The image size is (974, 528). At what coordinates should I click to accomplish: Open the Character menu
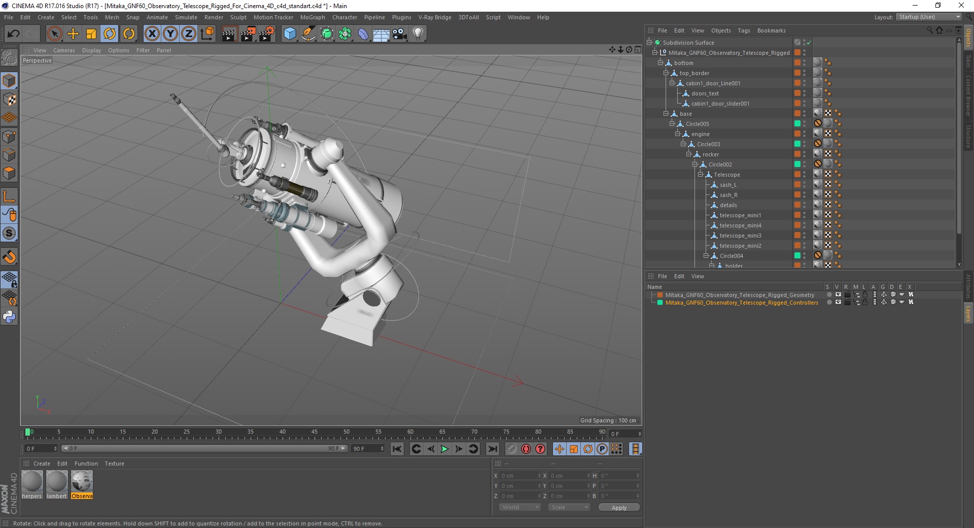click(x=344, y=17)
